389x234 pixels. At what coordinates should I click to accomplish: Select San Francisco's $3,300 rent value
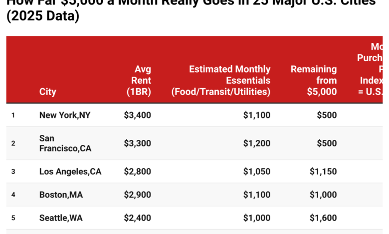pos(137,143)
